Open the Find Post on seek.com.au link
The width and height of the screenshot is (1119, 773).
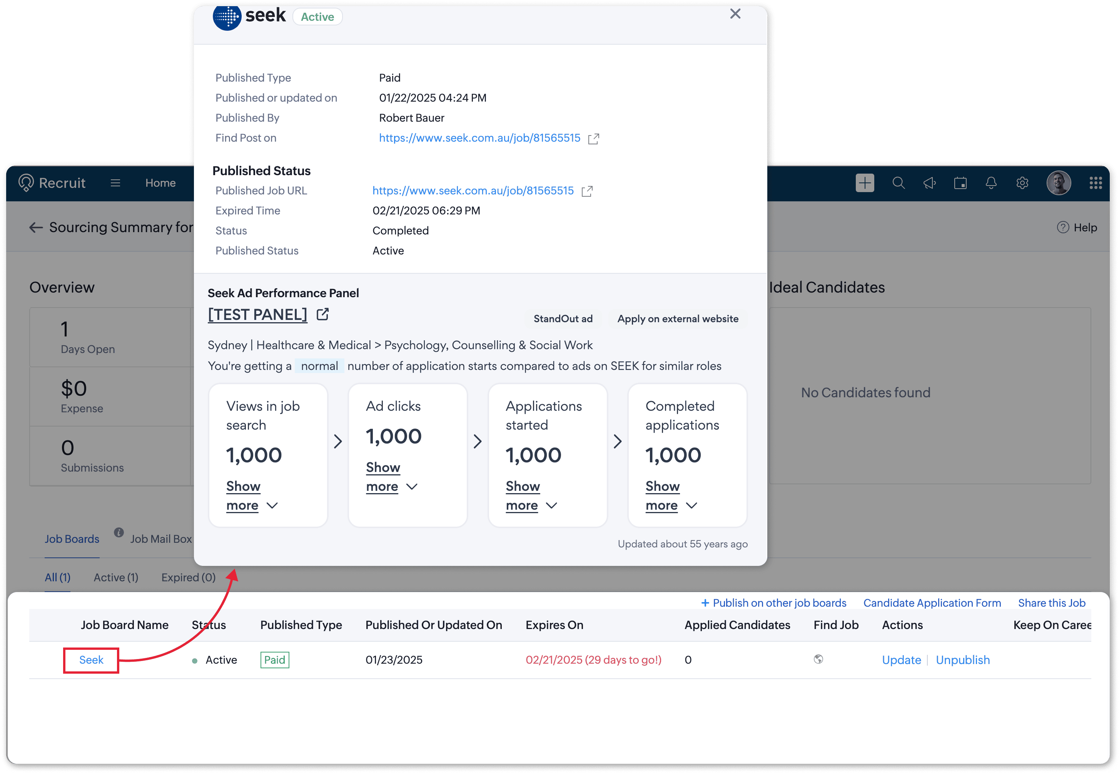point(479,138)
